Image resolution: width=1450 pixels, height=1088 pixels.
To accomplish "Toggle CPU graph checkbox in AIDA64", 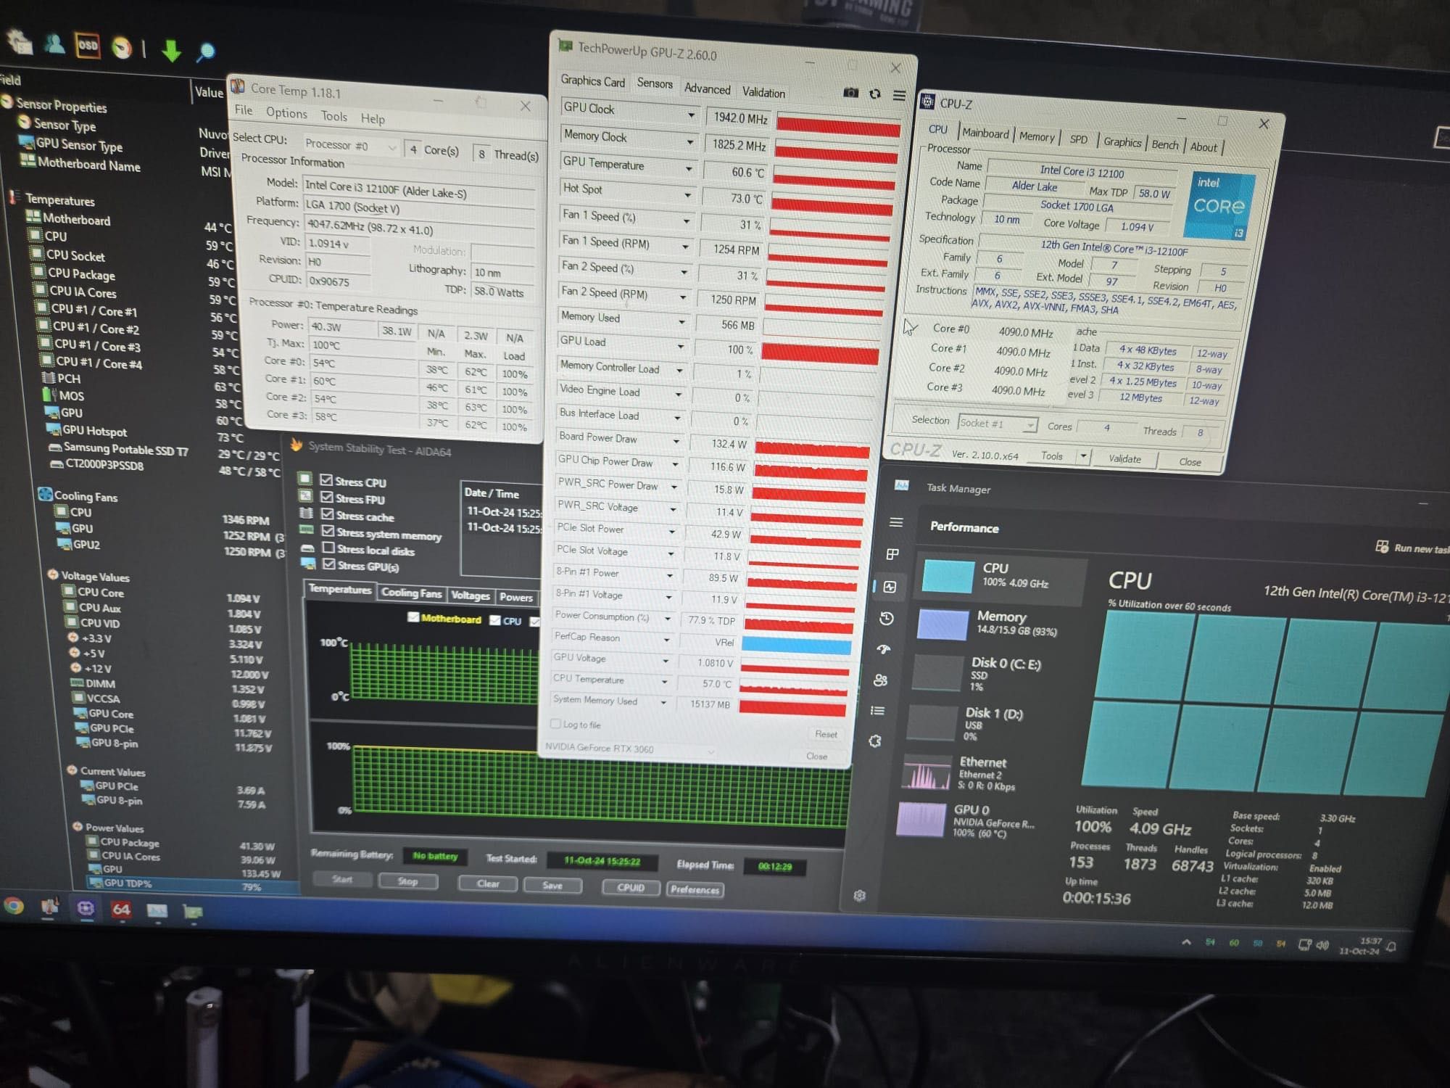I will pos(495,620).
